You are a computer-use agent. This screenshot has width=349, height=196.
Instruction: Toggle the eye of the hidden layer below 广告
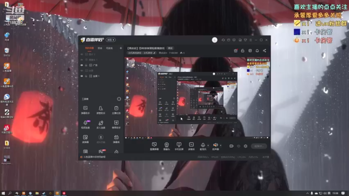click(82, 71)
